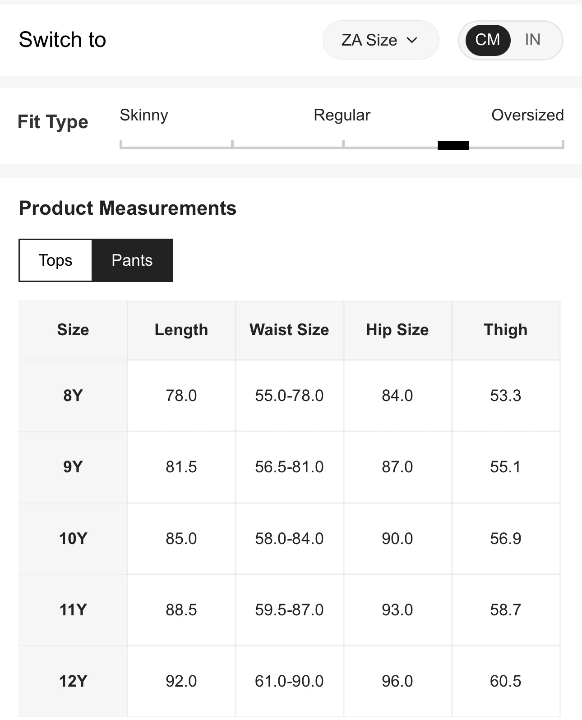Select the Tops tab

[x=55, y=260]
